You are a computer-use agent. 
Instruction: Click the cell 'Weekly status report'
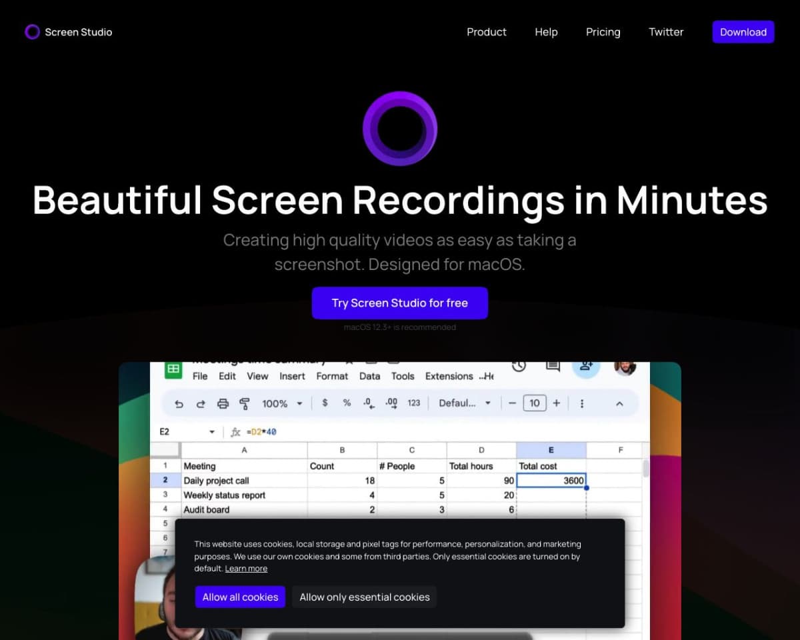pos(244,495)
